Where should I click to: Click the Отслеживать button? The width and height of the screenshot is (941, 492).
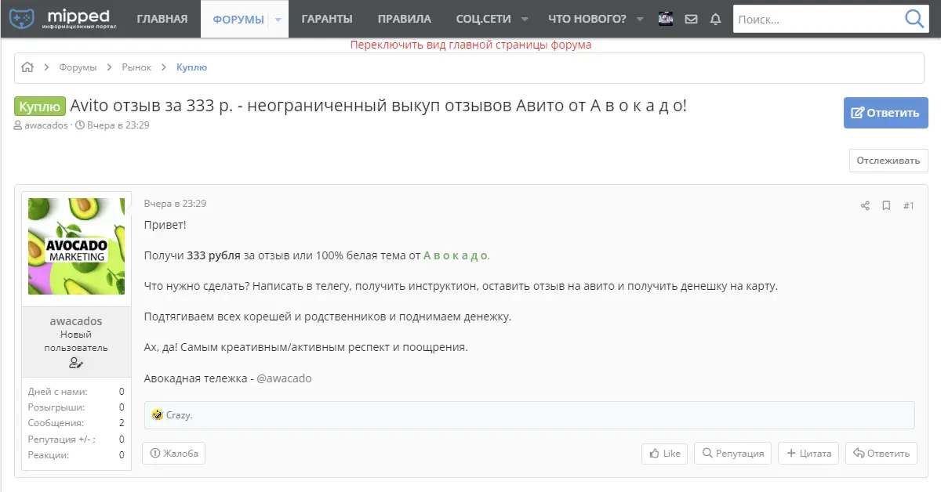click(888, 161)
